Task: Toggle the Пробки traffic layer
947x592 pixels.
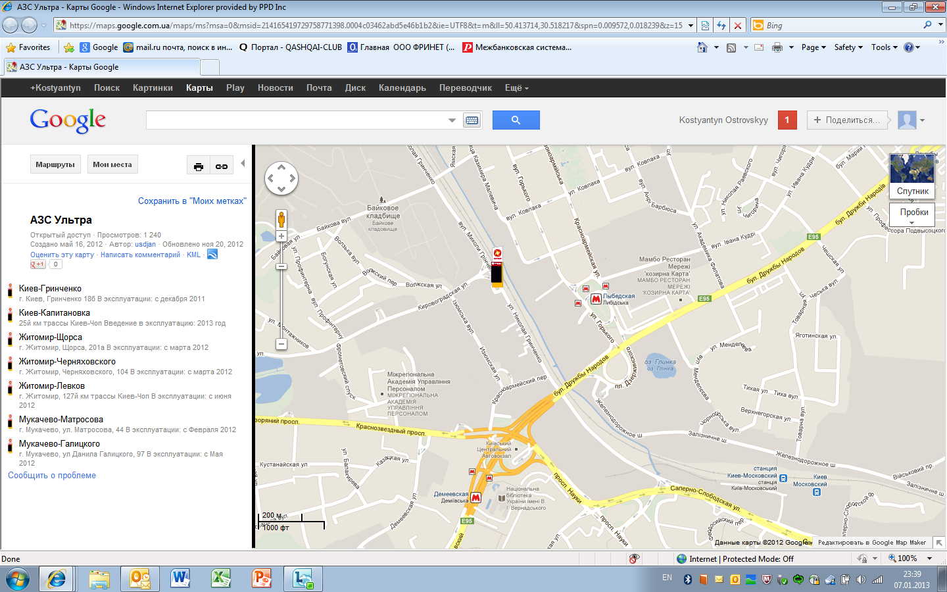Action: 913,212
